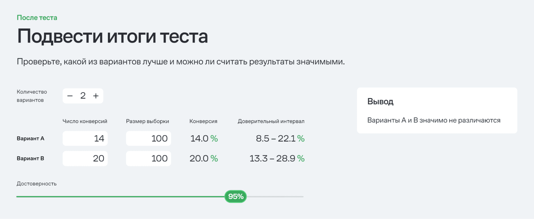Click the Доверительный интервал column header

coord(271,121)
